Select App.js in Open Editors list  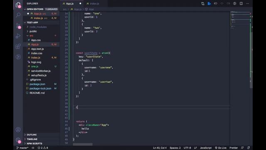[x=42, y=14]
